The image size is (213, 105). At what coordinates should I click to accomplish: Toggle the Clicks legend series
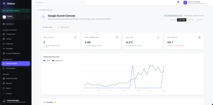pos(47,61)
